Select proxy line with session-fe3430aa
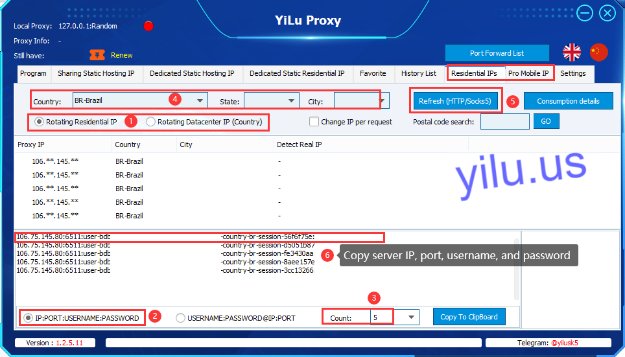 click(x=165, y=253)
